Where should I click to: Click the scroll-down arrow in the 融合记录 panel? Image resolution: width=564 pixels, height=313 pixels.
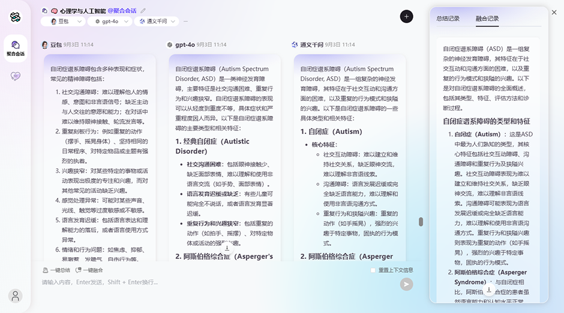489,290
